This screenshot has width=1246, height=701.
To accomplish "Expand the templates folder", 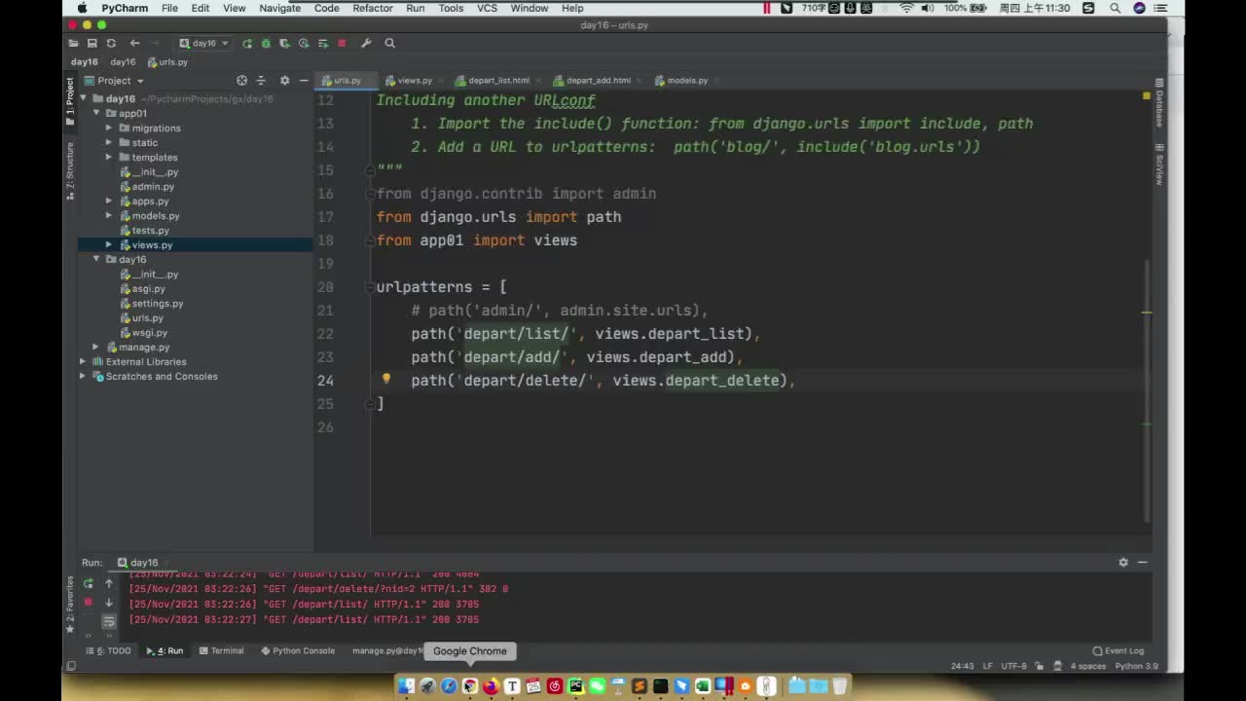I will point(109,157).
